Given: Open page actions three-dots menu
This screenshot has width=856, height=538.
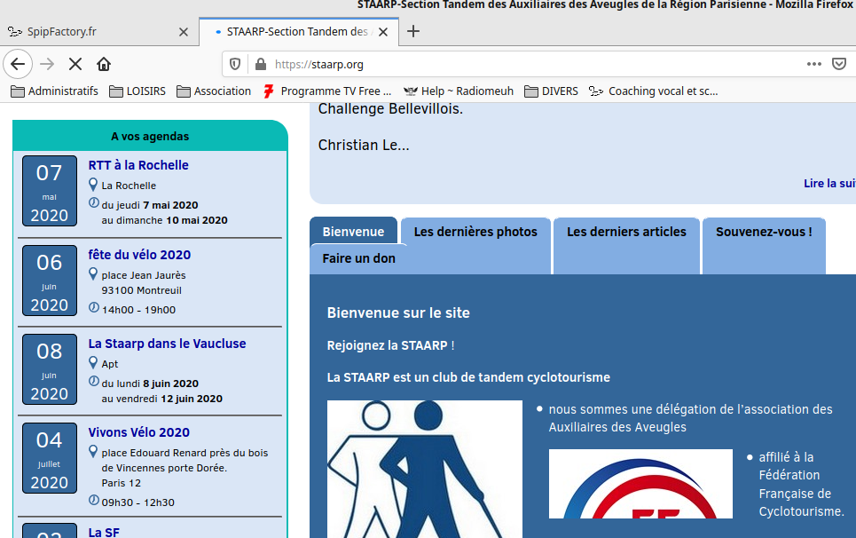Looking at the screenshot, I should pyautogui.click(x=814, y=65).
